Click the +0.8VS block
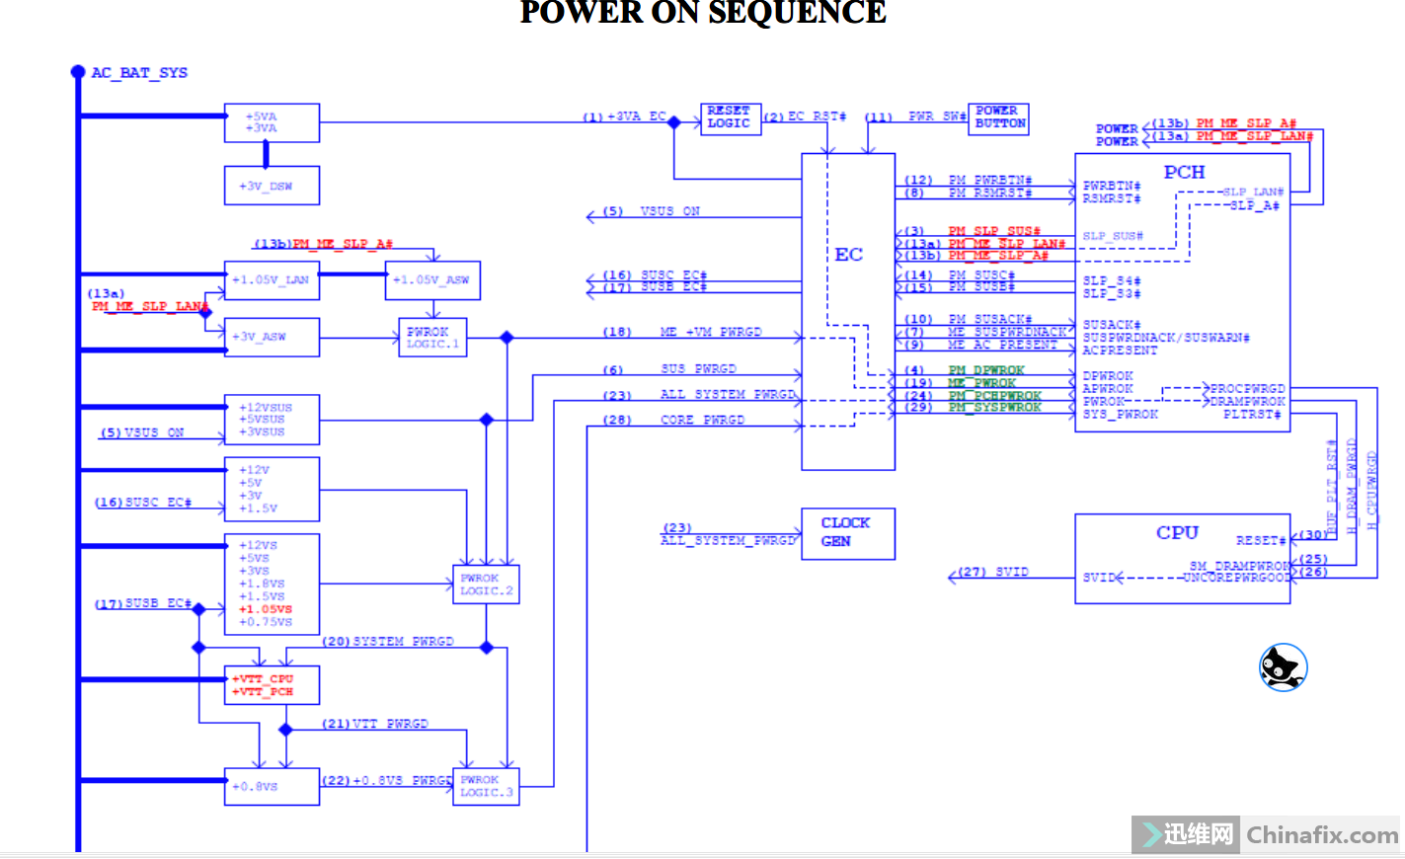Screen dimensions: 1405x859 coord(272,786)
